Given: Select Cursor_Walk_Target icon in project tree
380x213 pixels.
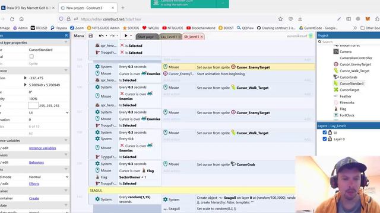Looking at the screenshot, I should (x=336, y=70).
